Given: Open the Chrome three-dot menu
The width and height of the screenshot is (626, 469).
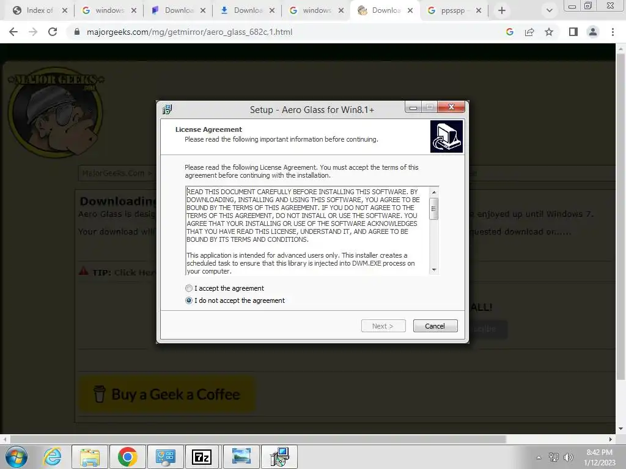Looking at the screenshot, I should coord(613,32).
